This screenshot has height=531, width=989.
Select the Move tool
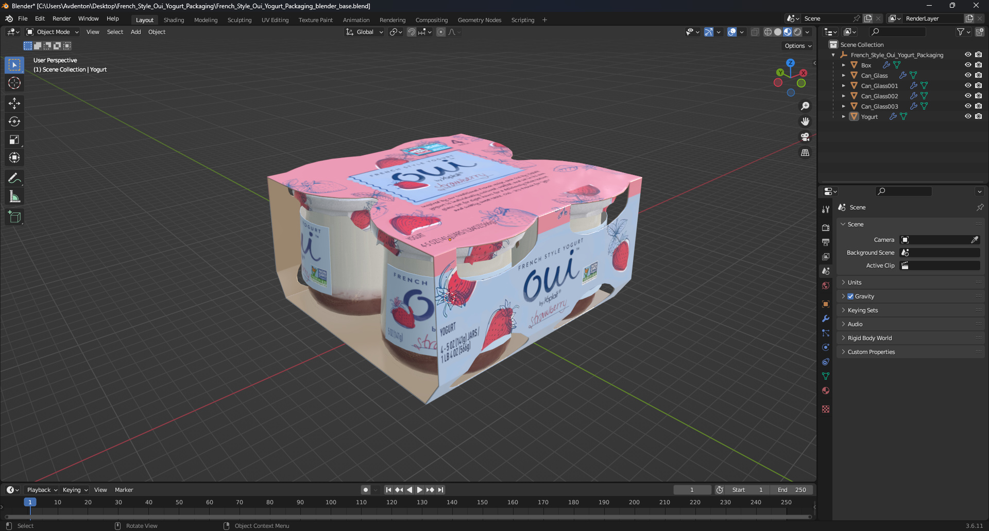[x=14, y=103]
